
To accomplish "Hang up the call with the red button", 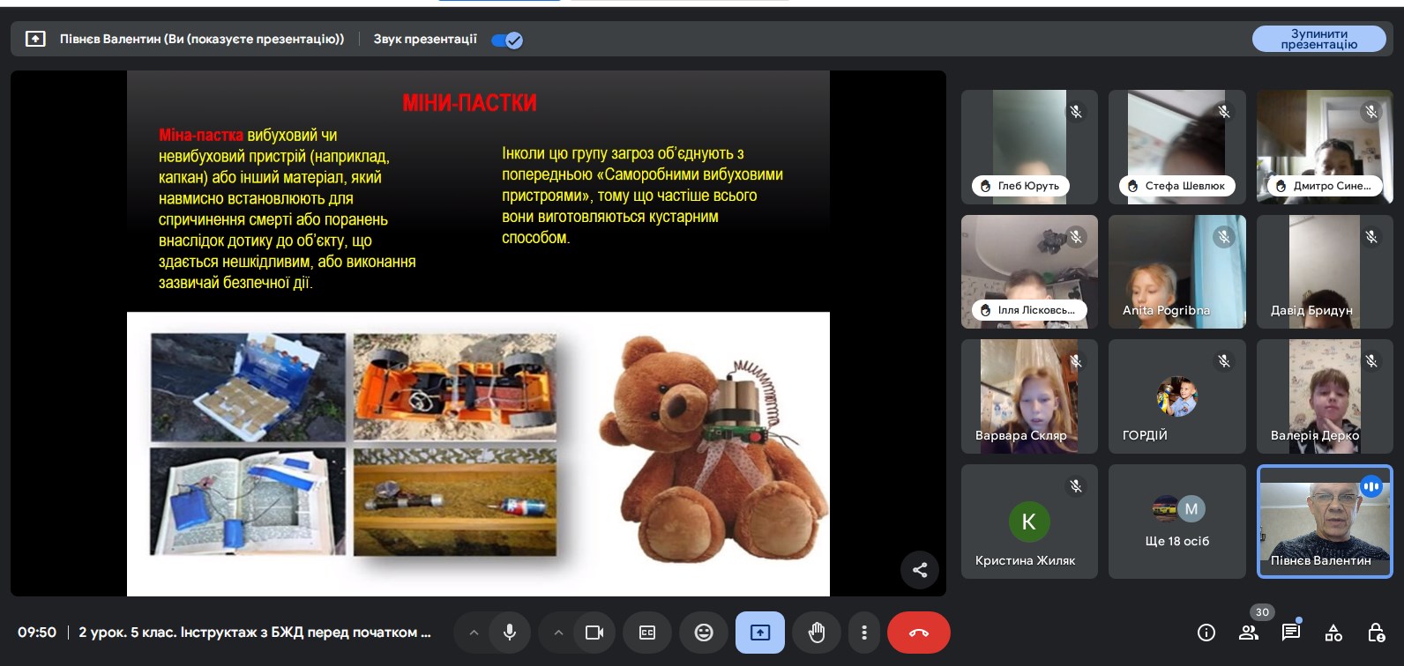I will point(919,633).
